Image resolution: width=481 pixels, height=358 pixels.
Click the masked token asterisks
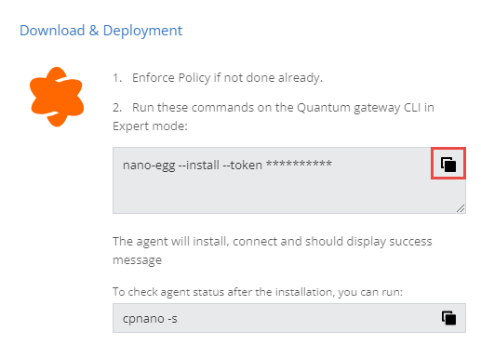tap(299, 164)
